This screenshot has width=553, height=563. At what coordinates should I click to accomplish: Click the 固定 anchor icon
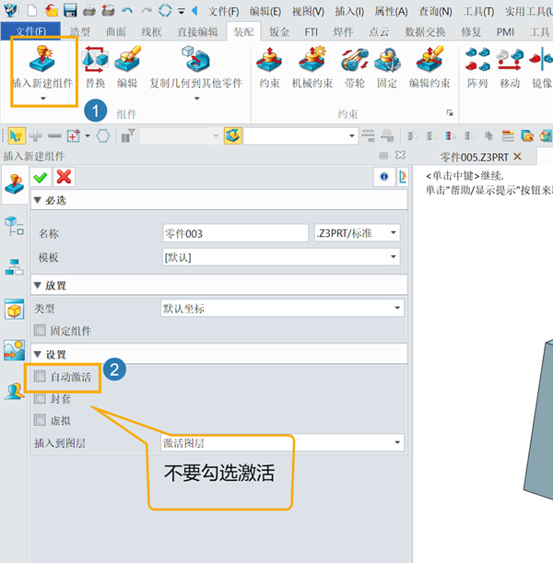pos(387,59)
